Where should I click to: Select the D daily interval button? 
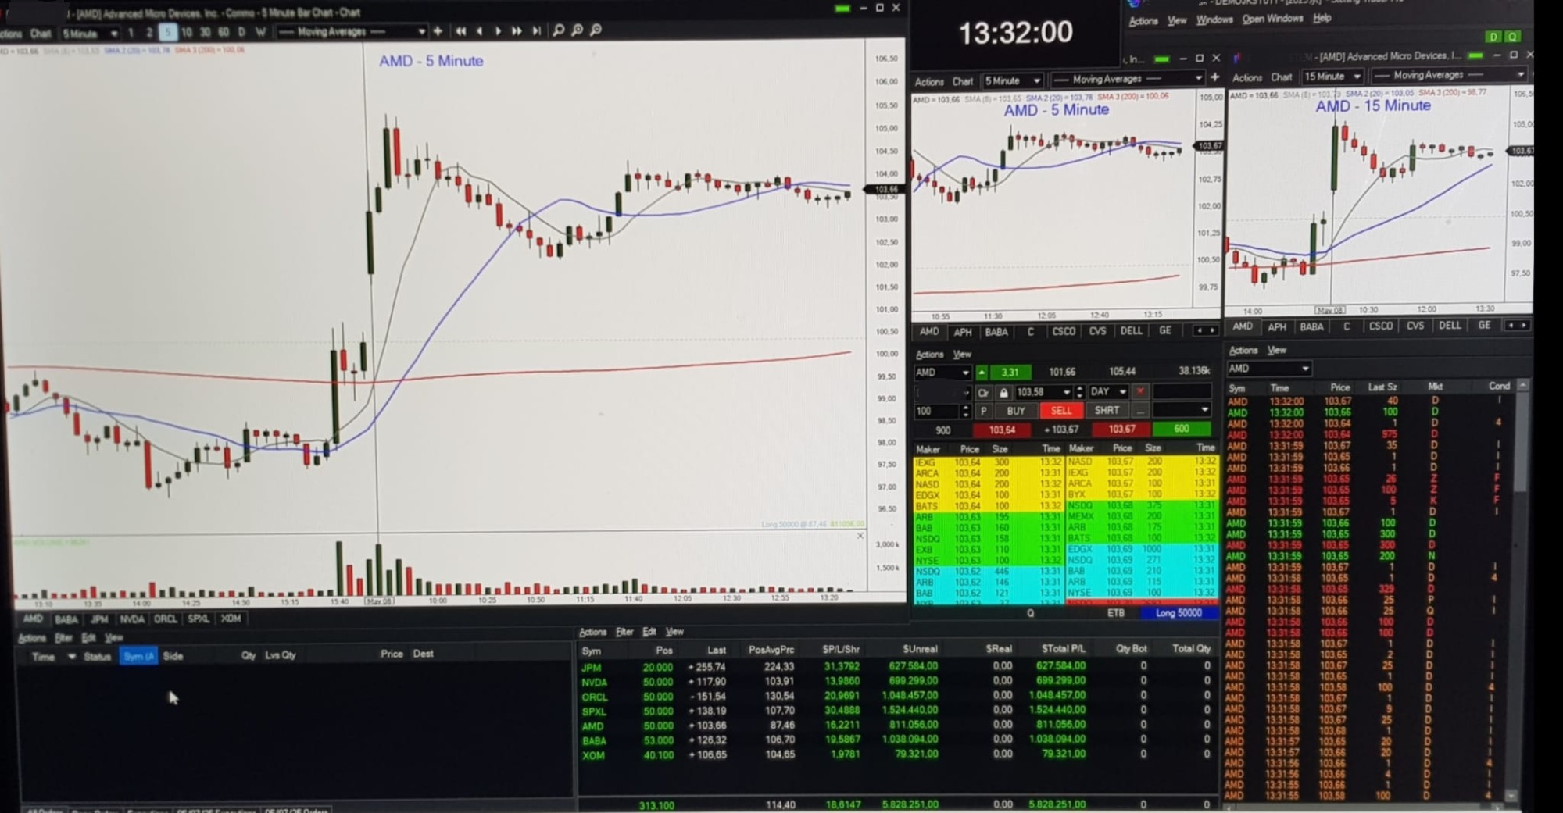click(x=241, y=33)
